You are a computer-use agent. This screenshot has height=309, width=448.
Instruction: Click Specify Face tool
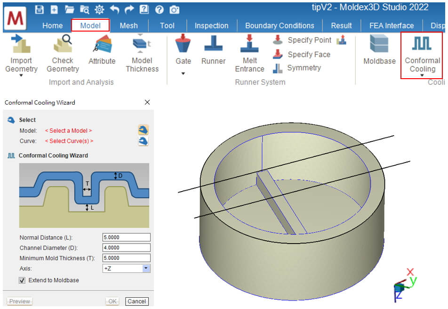click(x=302, y=54)
